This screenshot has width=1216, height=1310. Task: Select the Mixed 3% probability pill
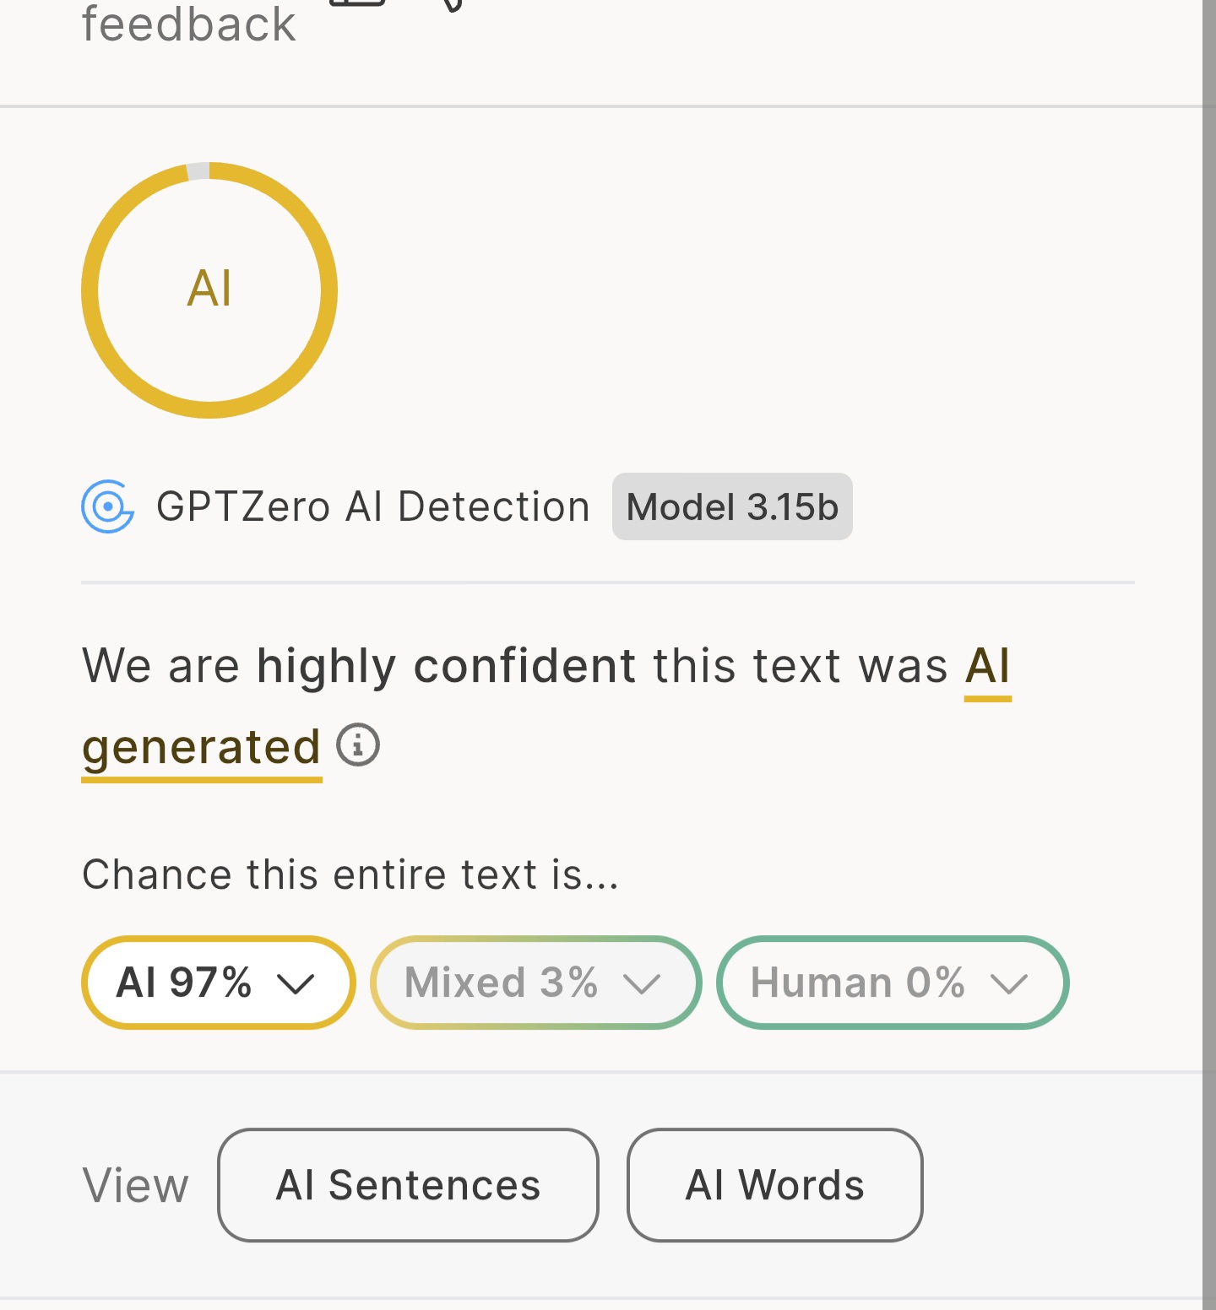536,982
